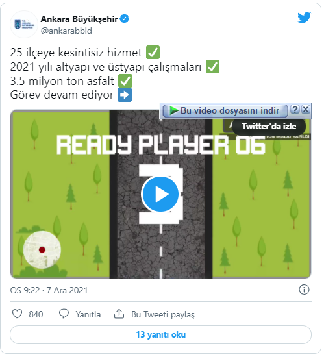
Task: Click the reply speech bubble icon
Action: 64,314
